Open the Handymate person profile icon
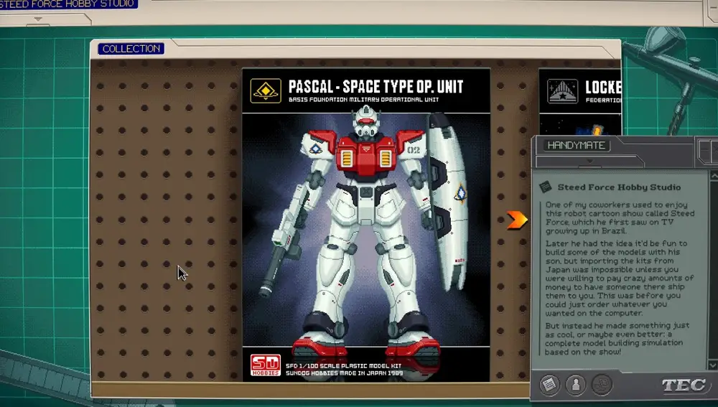Viewport: 718px width, 407px height. pyautogui.click(x=575, y=385)
